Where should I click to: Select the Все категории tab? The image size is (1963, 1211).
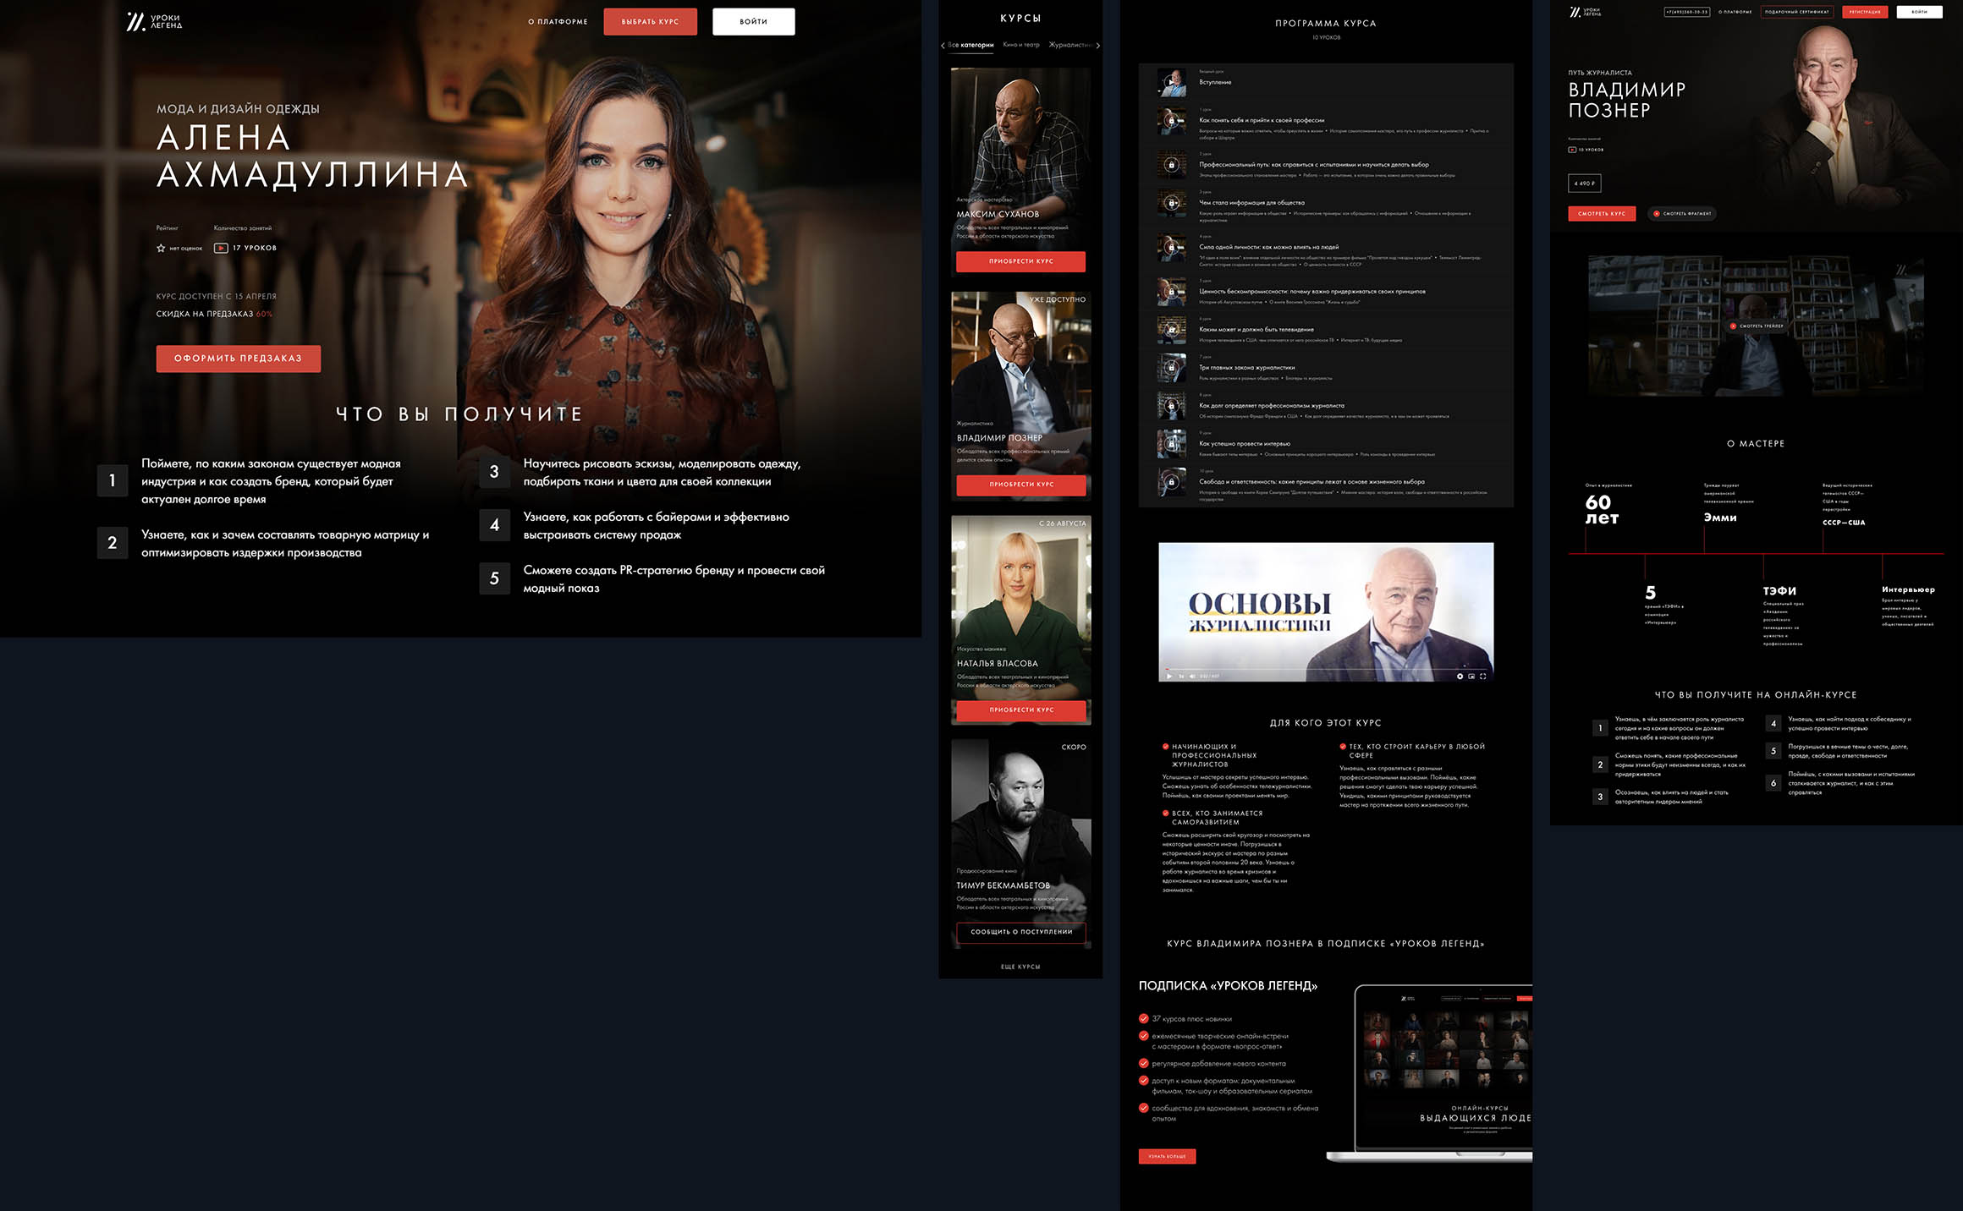click(x=970, y=45)
